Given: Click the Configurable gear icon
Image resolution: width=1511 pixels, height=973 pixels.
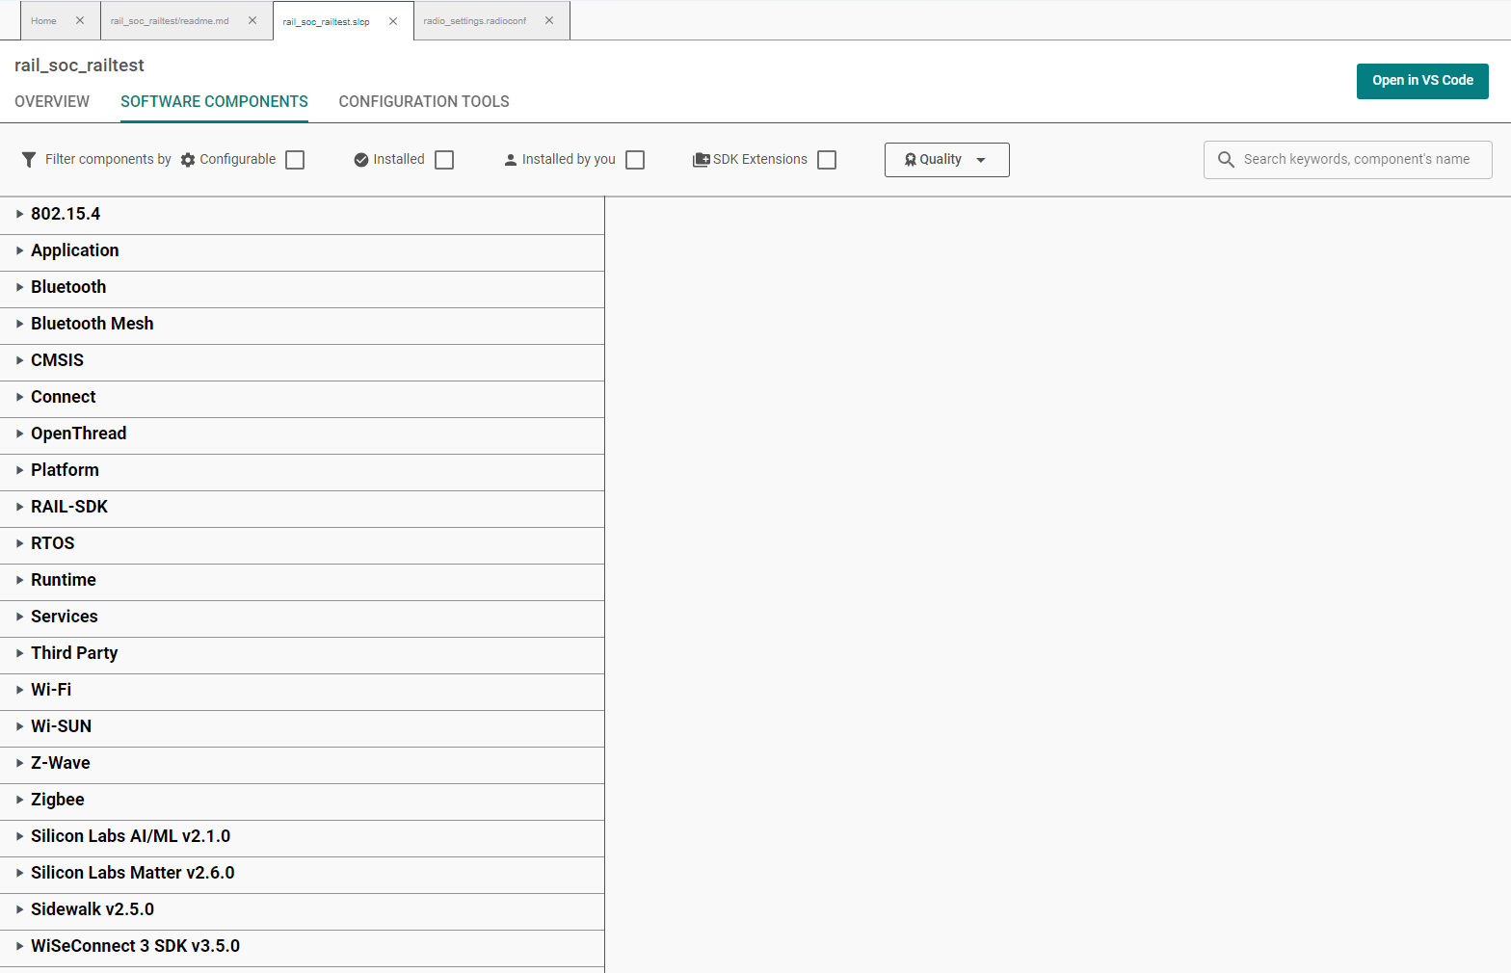Looking at the screenshot, I should point(188,160).
